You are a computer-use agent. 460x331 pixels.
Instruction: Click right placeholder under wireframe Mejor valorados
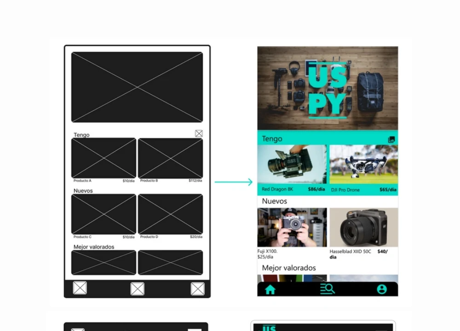point(171,263)
